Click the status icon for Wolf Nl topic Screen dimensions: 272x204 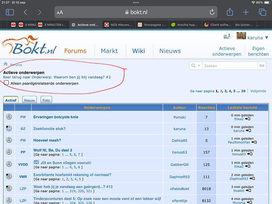pyautogui.click(x=9, y=152)
